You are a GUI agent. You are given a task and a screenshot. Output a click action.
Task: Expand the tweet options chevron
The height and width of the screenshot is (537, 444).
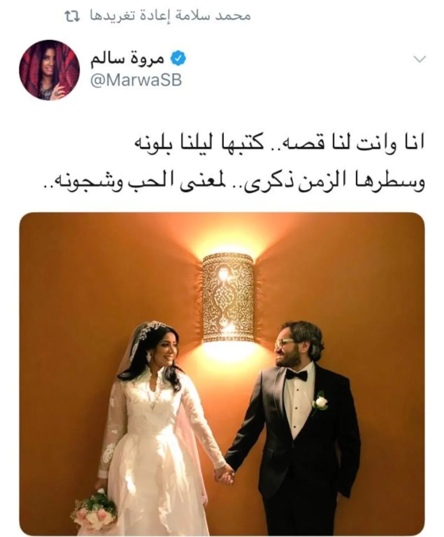[x=419, y=58]
